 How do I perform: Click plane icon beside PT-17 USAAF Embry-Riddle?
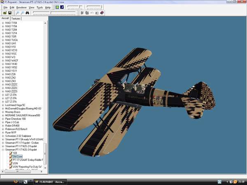(11, 160)
